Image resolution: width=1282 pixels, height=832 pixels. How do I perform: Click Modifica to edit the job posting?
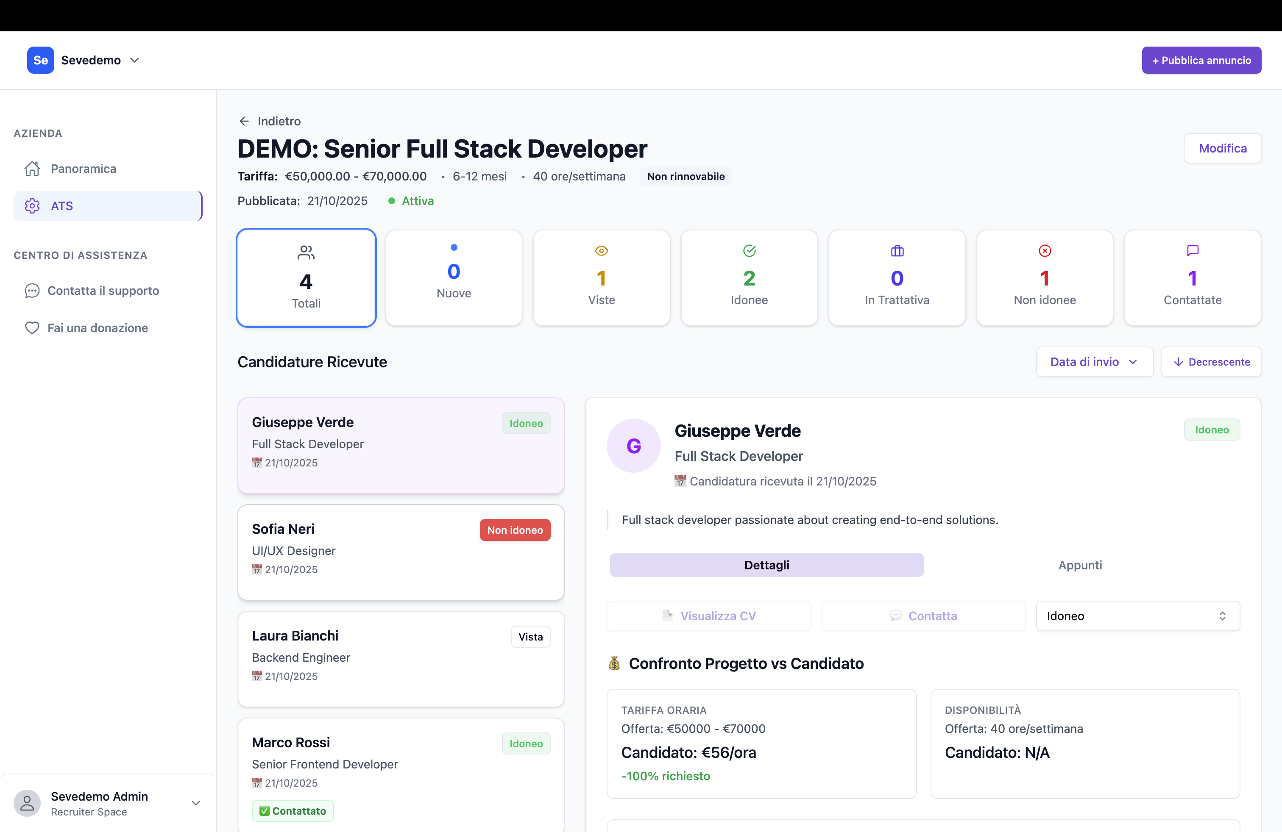[x=1222, y=149]
